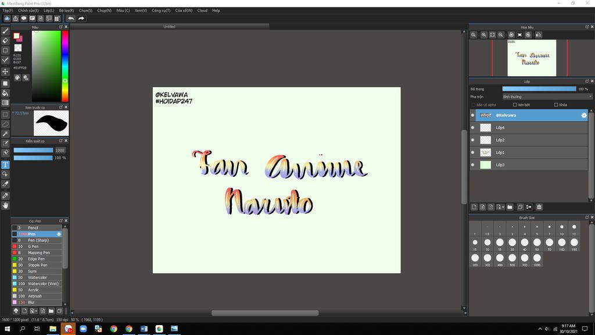This screenshot has height=335, width=595.
Task: Hide the @Kelvawa layer
Action: coord(473,115)
